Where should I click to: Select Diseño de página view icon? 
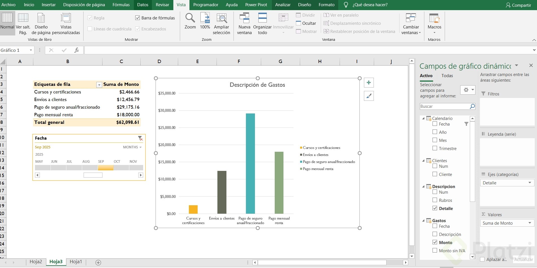tap(41, 18)
